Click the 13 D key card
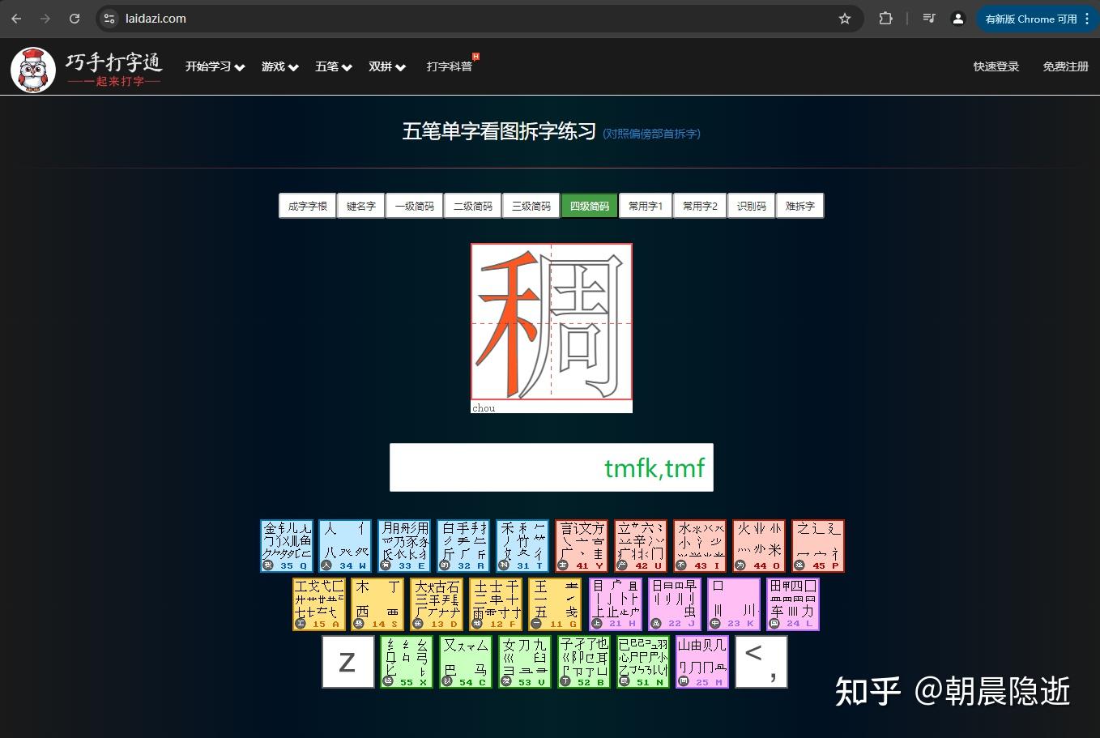1100x738 pixels. (437, 604)
